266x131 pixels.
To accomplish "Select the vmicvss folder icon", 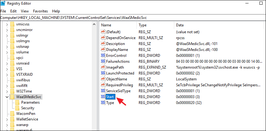I will pos(12,24).
